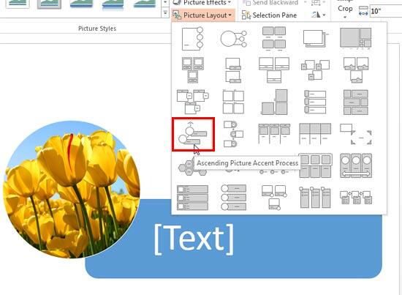Open the Rotate objects dropdown

(x=319, y=15)
